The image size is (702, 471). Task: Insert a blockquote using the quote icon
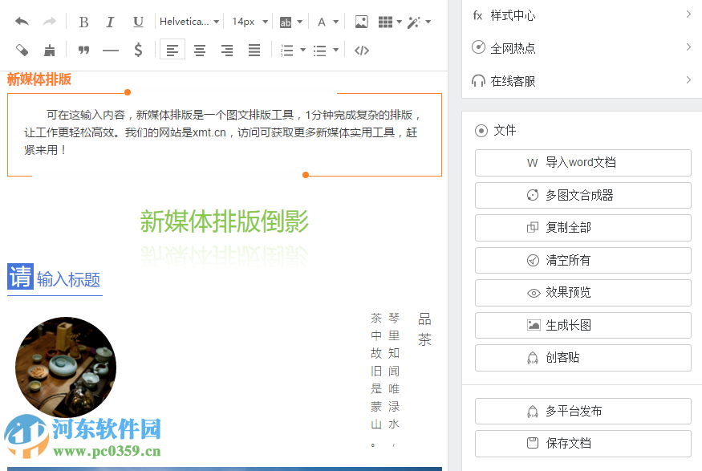83,50
